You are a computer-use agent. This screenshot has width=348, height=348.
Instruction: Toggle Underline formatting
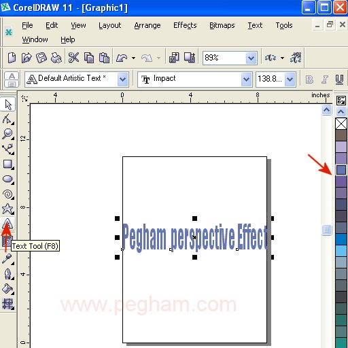coord(339,80)
